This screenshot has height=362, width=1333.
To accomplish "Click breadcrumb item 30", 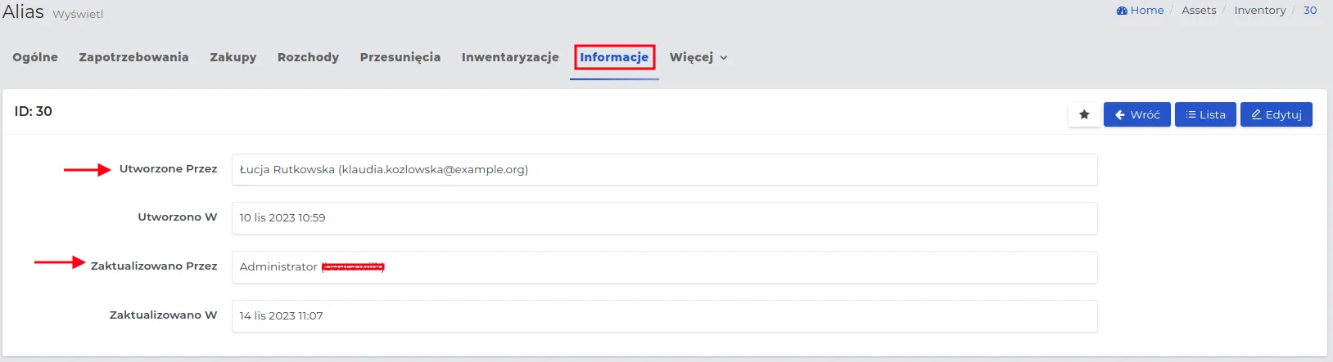I will (1310, 10).
